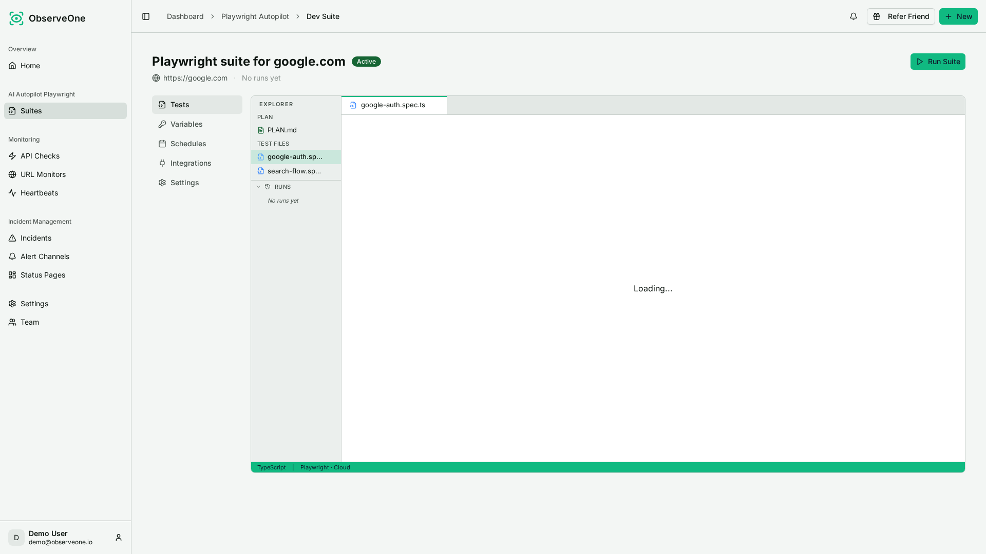Open Status Pages
This screenshot has height=554, width=986.
65,275
